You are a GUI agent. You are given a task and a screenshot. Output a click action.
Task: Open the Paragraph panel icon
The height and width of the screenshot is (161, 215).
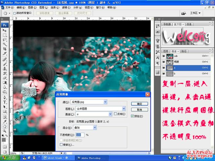pos(158,63)
